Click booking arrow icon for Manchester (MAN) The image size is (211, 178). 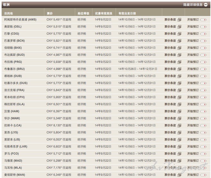tap(203, 175)
